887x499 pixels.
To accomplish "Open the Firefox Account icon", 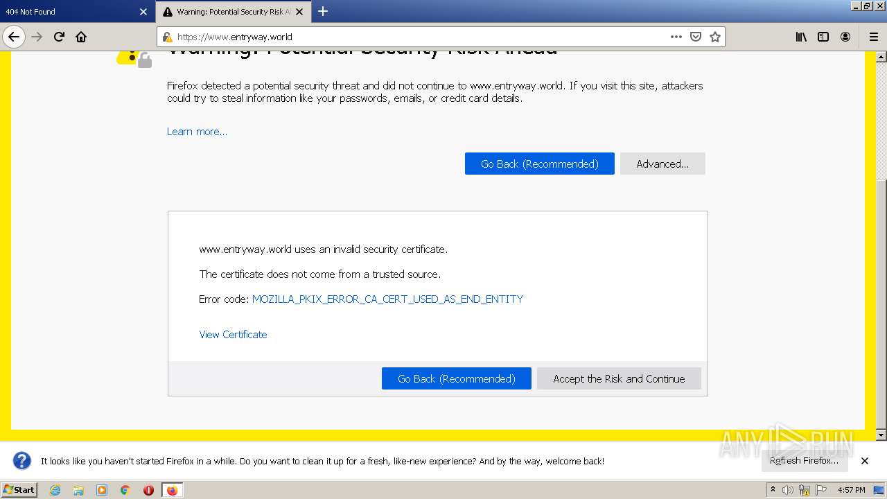I will 845,37.
